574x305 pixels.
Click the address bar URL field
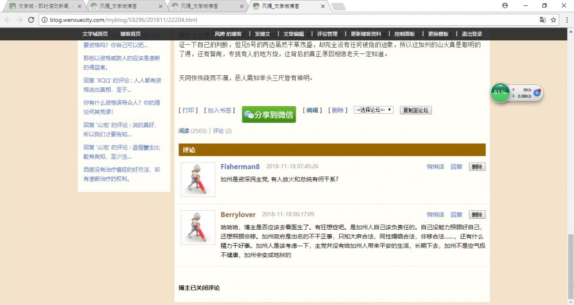coord(287,20)
